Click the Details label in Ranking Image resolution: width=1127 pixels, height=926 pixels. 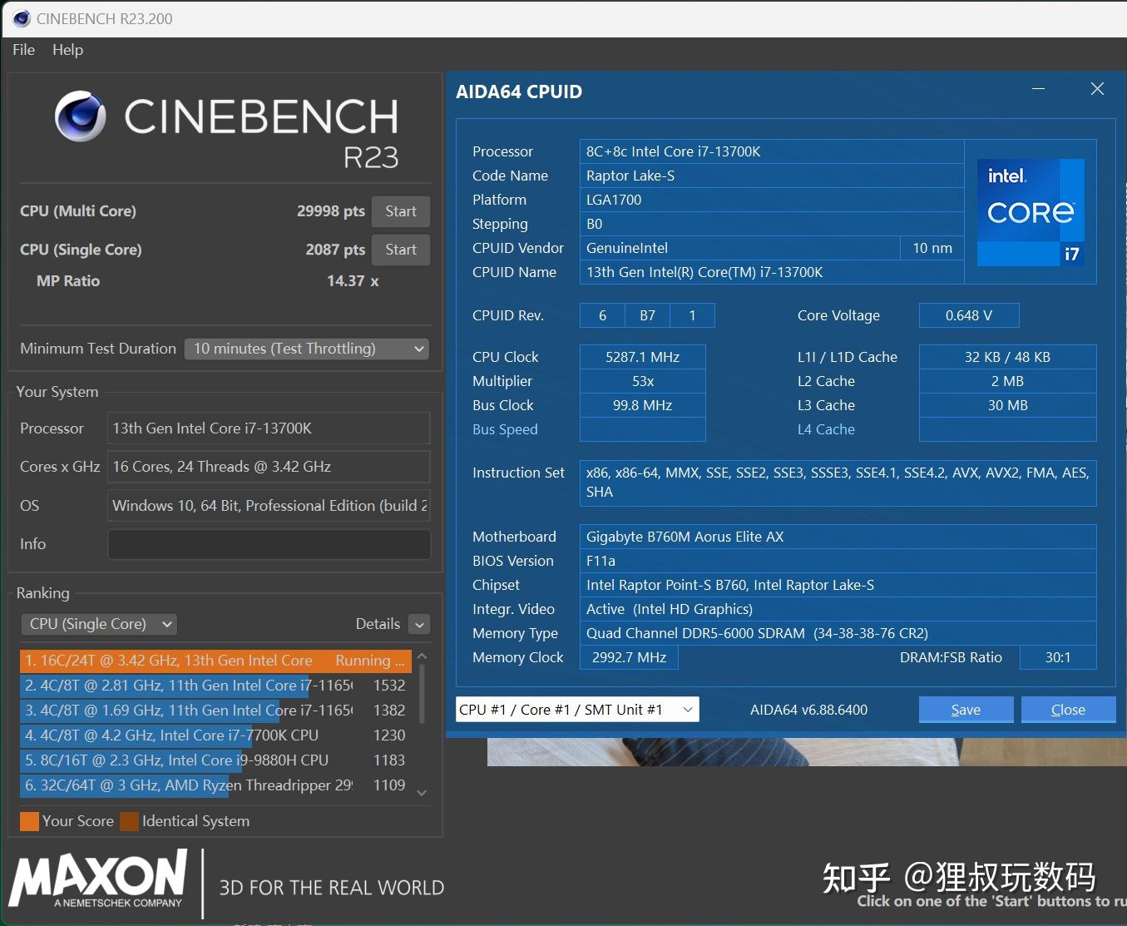(378, 624)
